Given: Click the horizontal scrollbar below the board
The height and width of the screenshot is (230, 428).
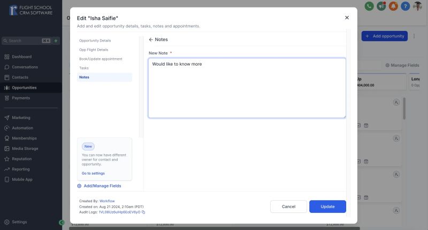Looking at the screenshot, I should pyautogui.click(x=215, y=228).
